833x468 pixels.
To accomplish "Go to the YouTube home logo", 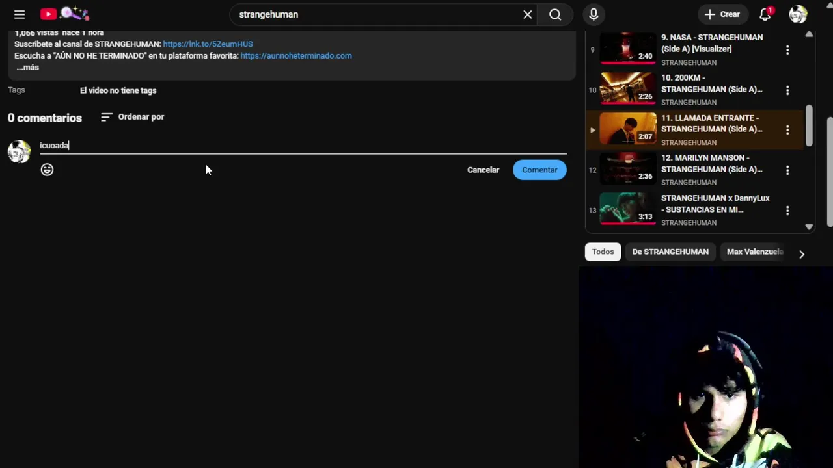I will coord(64,14).
